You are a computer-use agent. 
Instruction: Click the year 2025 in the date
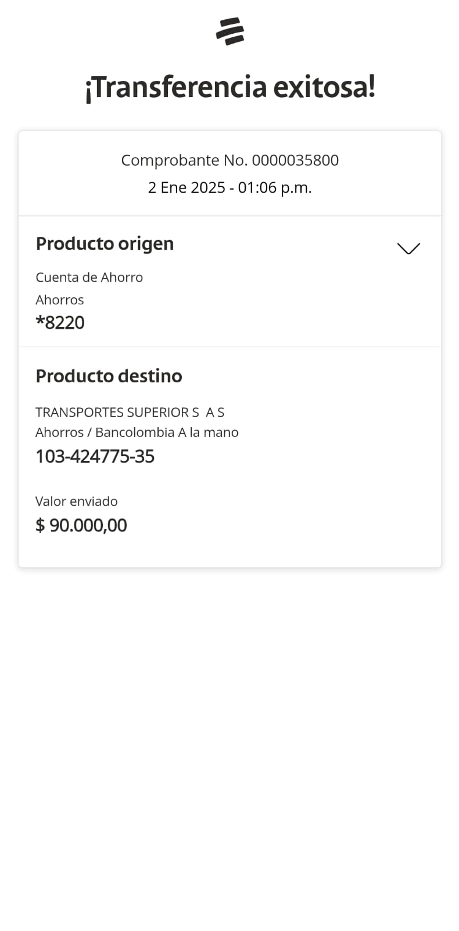(208, 188)
